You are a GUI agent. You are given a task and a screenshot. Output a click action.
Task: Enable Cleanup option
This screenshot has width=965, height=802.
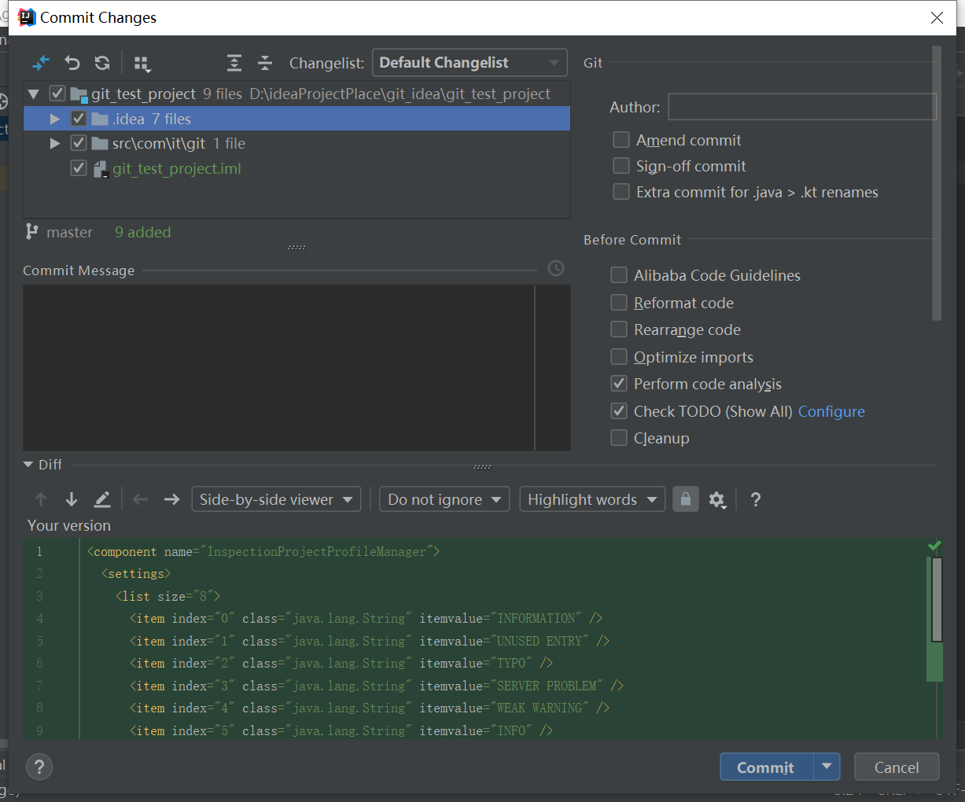pyautogui.click(x=619, y=438)
